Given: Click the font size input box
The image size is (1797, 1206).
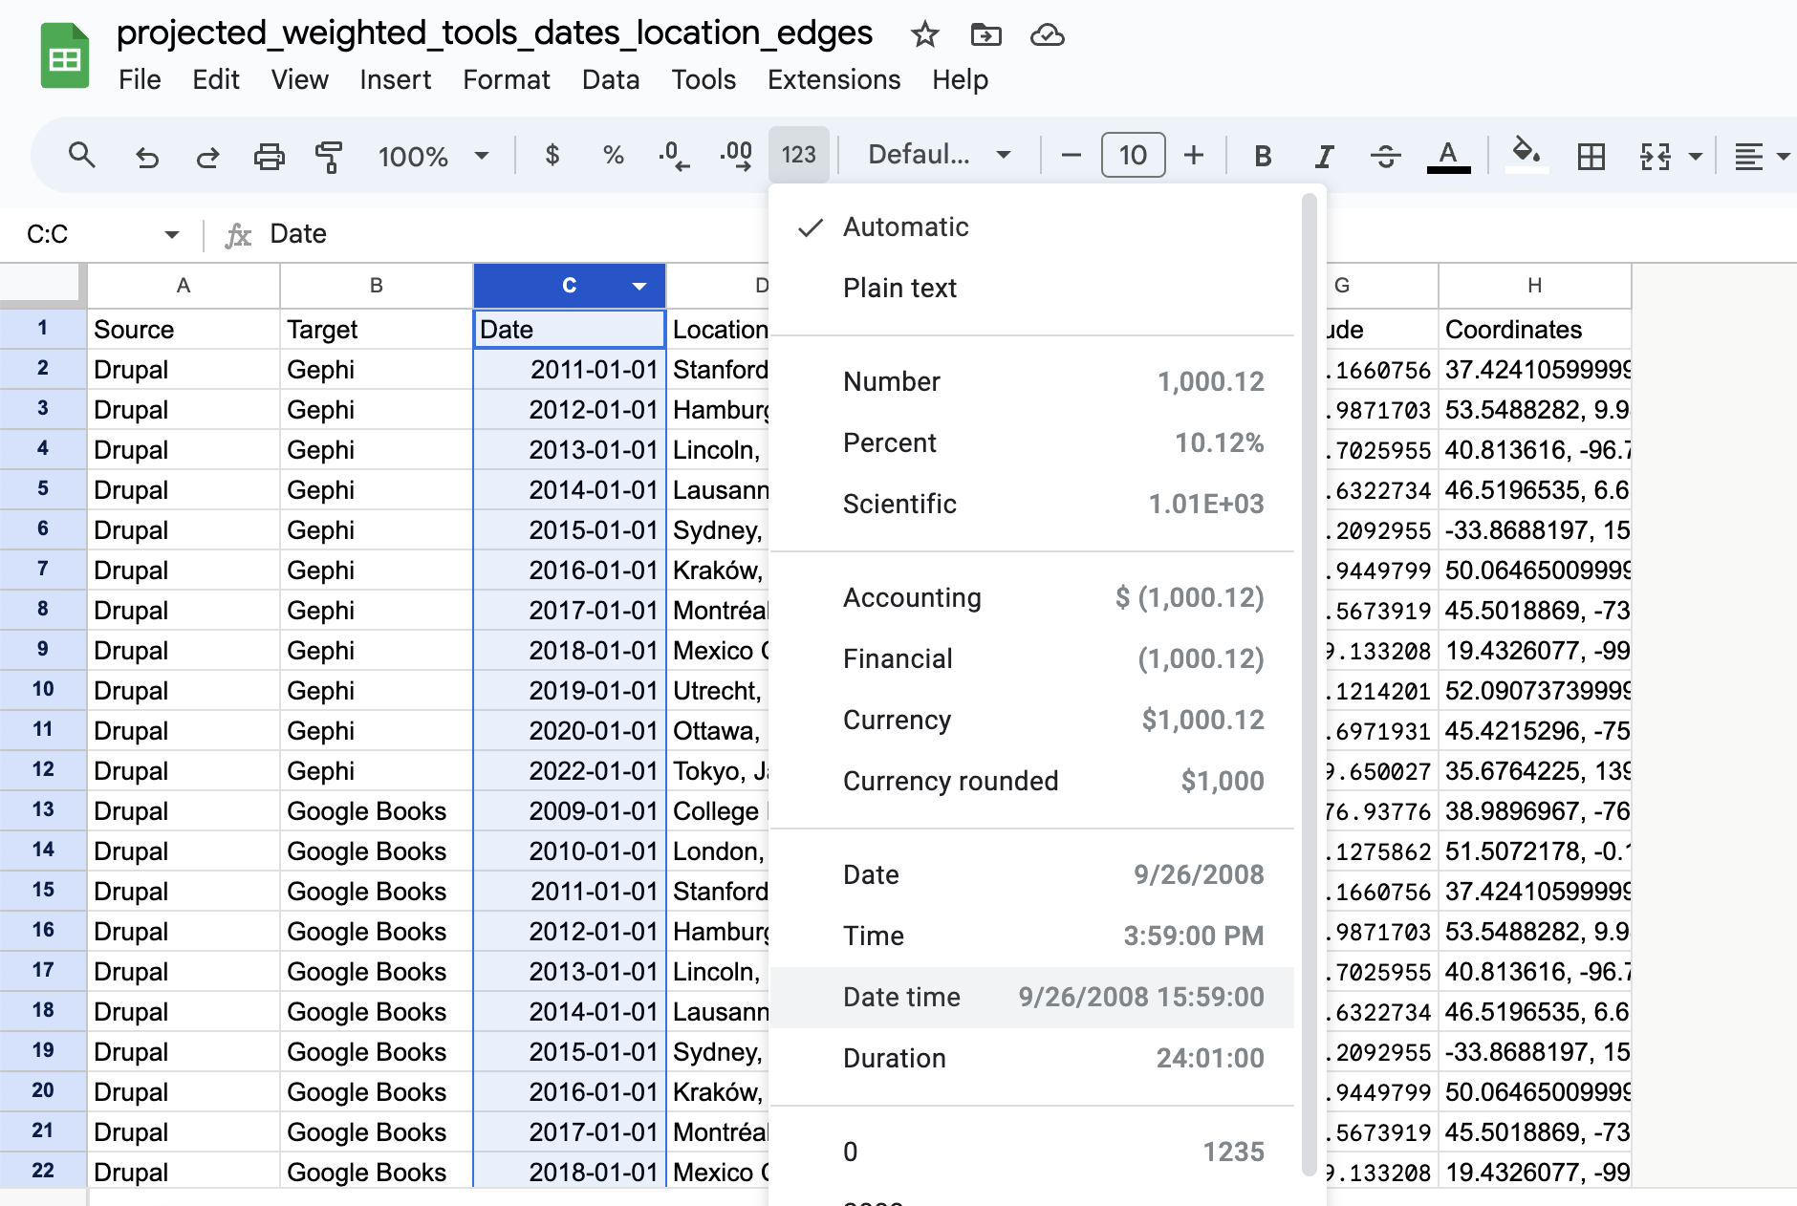Looking at the screenshot, I should (x=1133, y=155).
